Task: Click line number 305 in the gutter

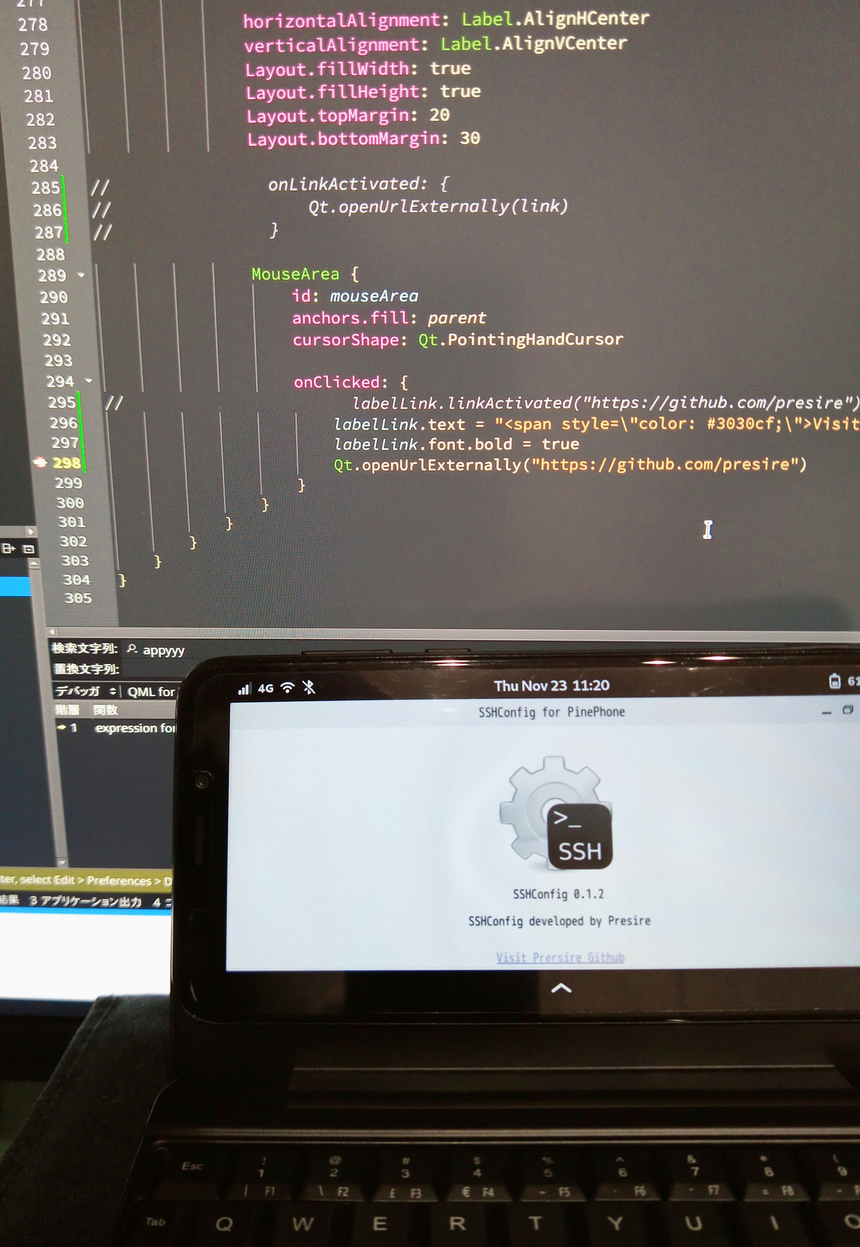Action: pos(78,598)
